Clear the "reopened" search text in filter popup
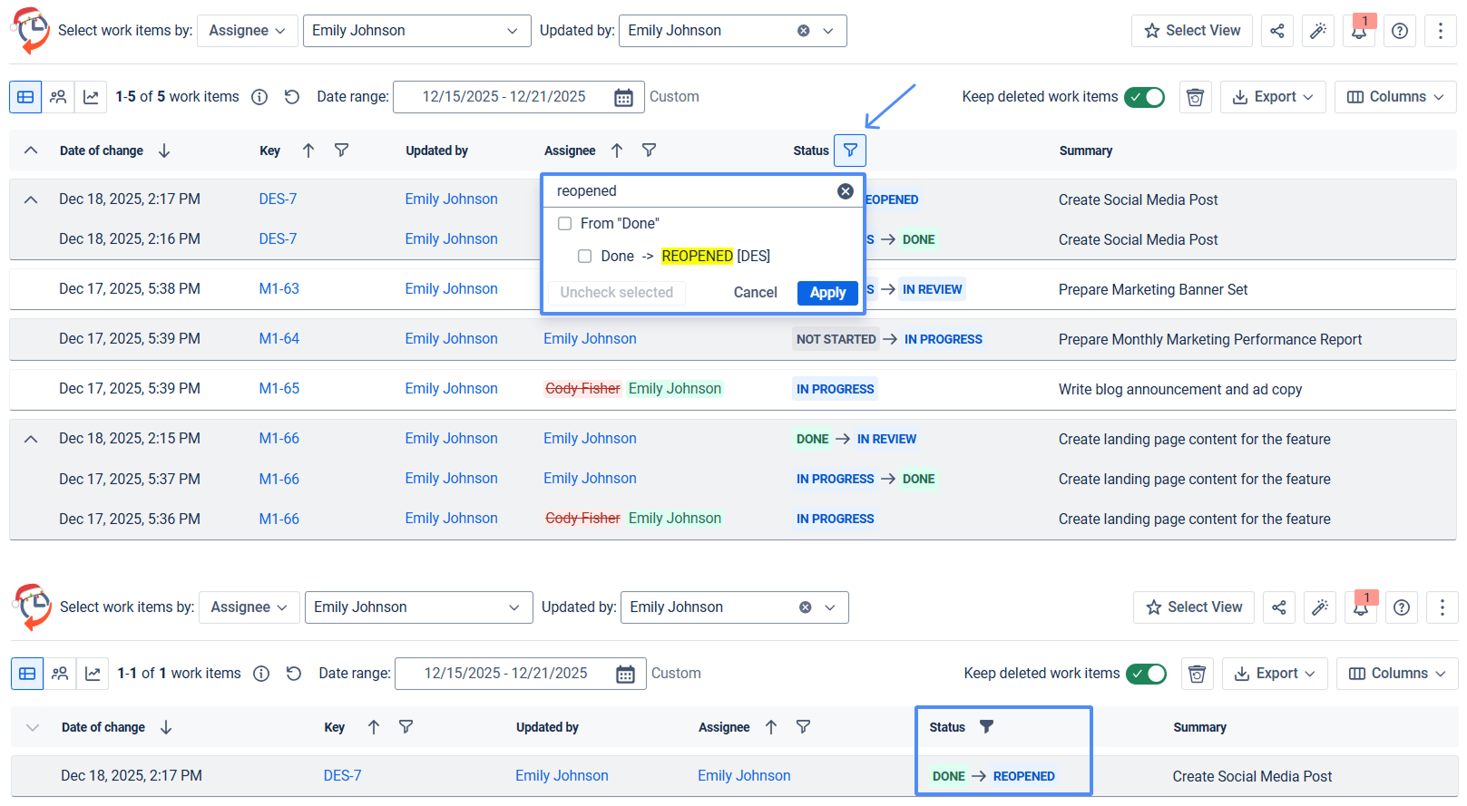 pyautogui.click(x=845, y=191)
